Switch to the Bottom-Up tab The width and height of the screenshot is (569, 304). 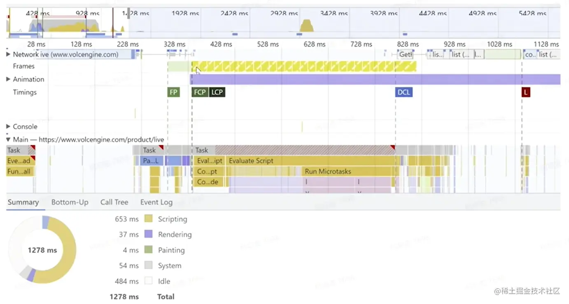click(70, 202)
